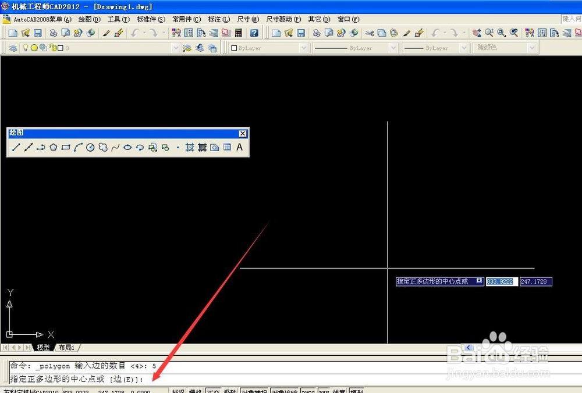Toggle the 对象追踪 object tracking button

tap(285, 391)
